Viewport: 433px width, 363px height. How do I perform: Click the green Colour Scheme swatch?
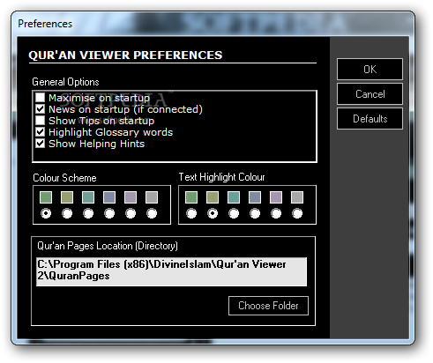tap(46, 197)
